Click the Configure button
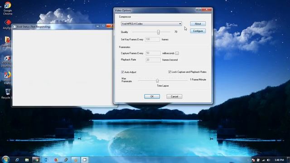Image resolution: width=290 pixels, height=163 pixels. (198, 31)
